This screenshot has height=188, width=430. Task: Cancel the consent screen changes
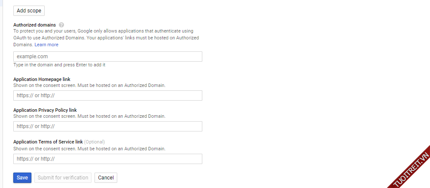pyautogui.click(x=106, y=178)
